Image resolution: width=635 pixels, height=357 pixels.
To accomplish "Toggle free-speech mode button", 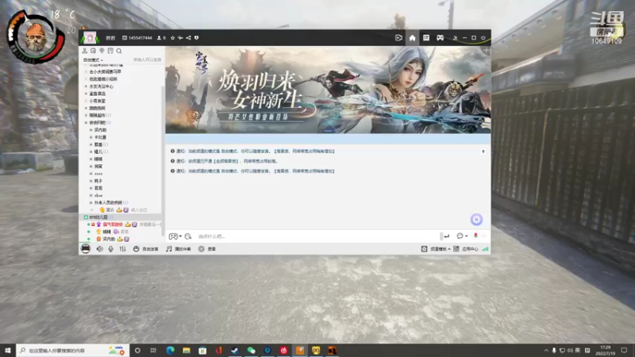I will (x=146, y=249).
